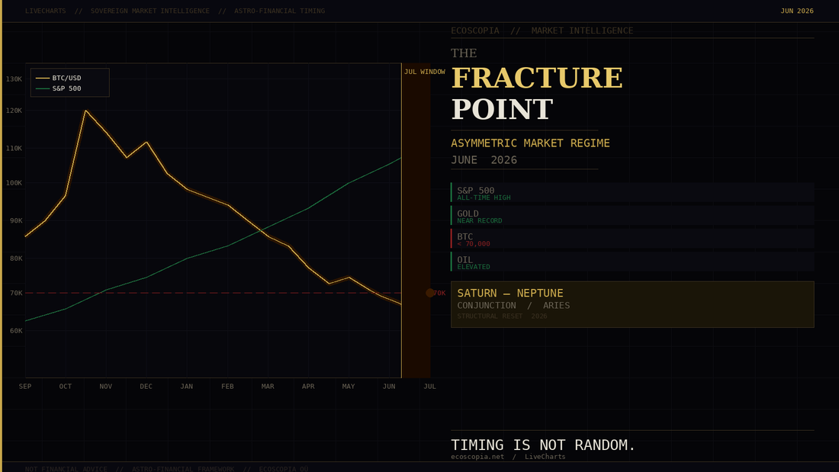This screenshot has width=839, height=472.
Task: Click the FRACTURE title word
Action: (537, 78)
